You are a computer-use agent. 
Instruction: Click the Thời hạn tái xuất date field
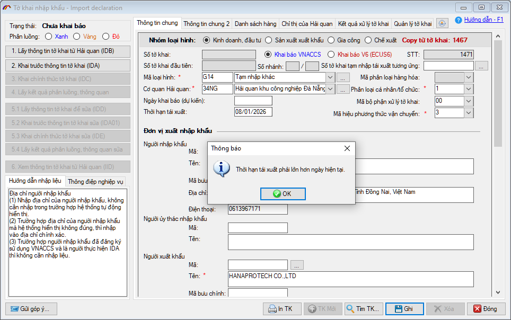pyautogui.click(x=253, y=112)
